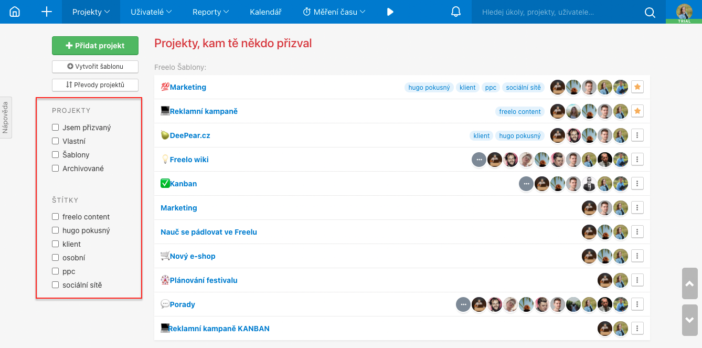This screenshot has height=348, width=702.
Task: Open three-dot menu for Kanban project
Action: click(637, 184)
